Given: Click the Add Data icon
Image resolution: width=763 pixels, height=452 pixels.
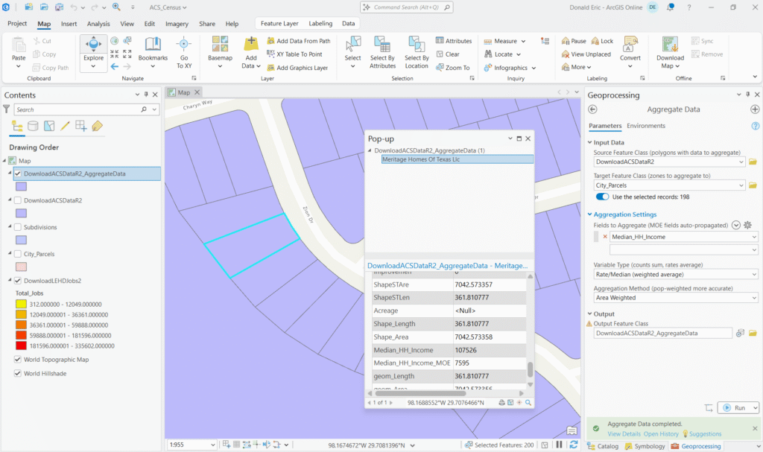Looking at the screenshot, I should point(251,45).
